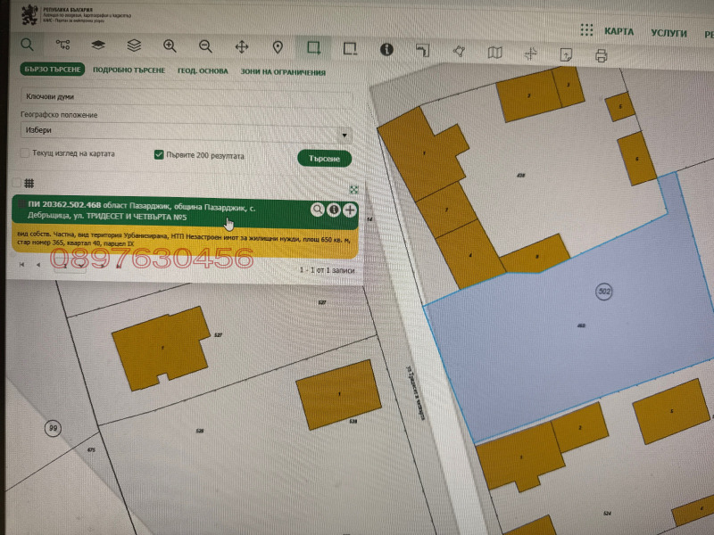
Task: Select the pan/move arrows tool
Action: (x=241, y=47)
